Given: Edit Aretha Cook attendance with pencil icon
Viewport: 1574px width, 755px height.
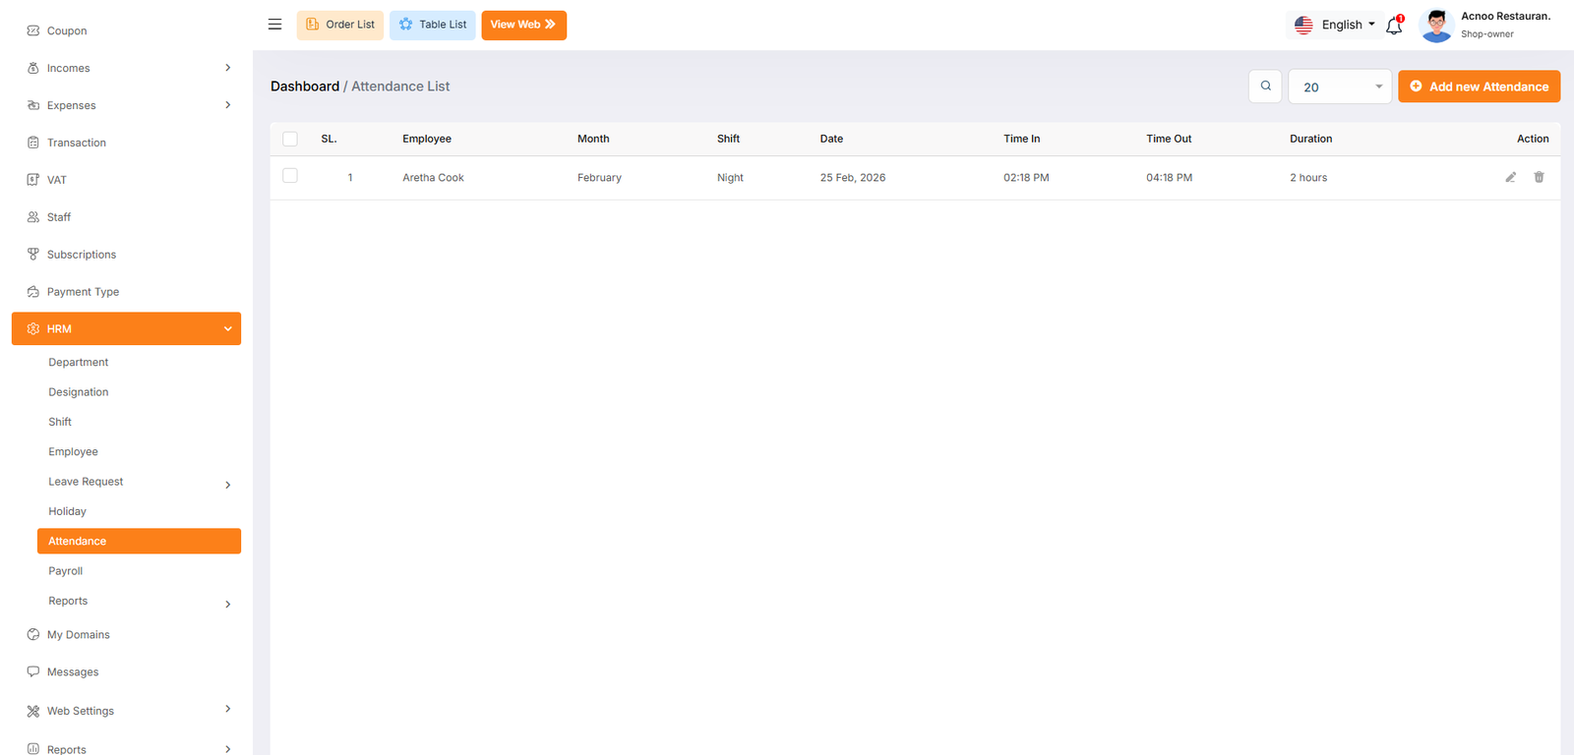Looking at the screenshot, I should coord(1510,178).
